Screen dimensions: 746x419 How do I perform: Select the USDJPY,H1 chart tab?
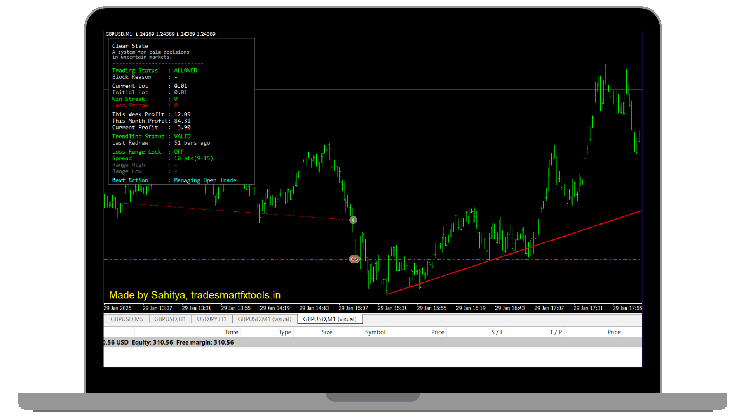pos(211,319)
